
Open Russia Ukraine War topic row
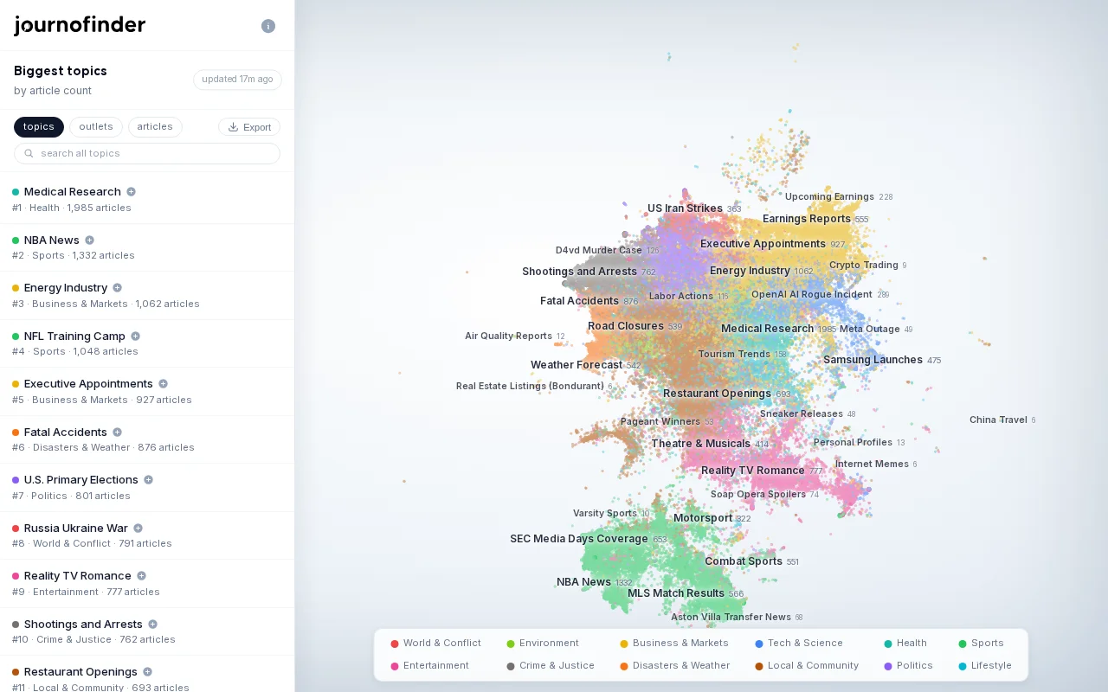point(147,535)
